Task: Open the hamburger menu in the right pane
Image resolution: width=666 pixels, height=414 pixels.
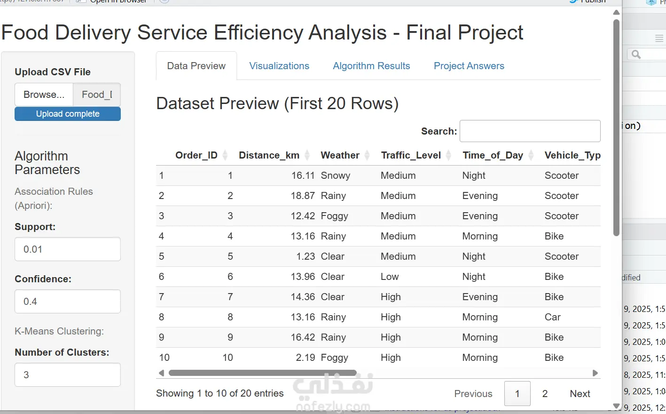Action: tap(659, 39)
